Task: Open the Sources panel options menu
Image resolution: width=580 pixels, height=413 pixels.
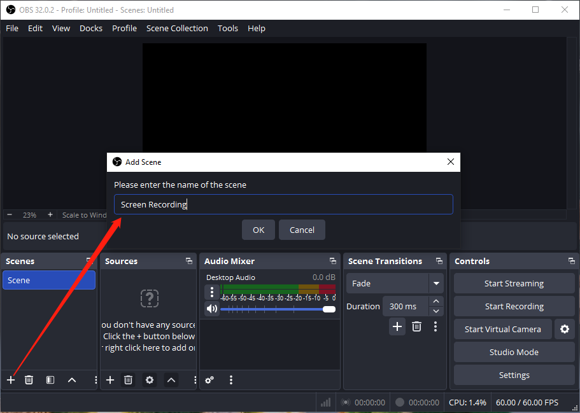Action: point(195,379)
